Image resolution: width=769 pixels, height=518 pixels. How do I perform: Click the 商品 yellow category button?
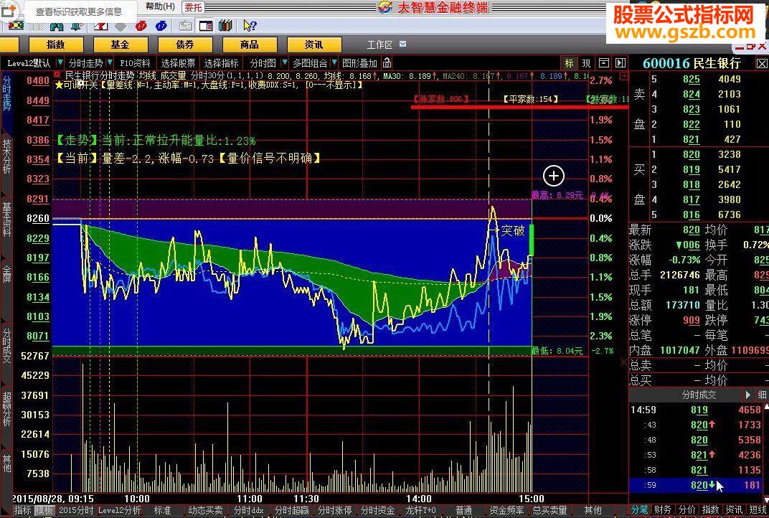249,44
